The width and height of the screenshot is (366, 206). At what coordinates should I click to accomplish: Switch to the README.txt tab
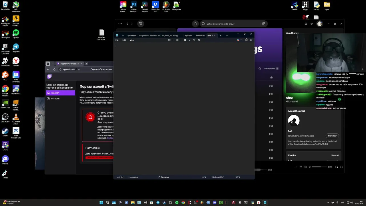click(200, 35)
